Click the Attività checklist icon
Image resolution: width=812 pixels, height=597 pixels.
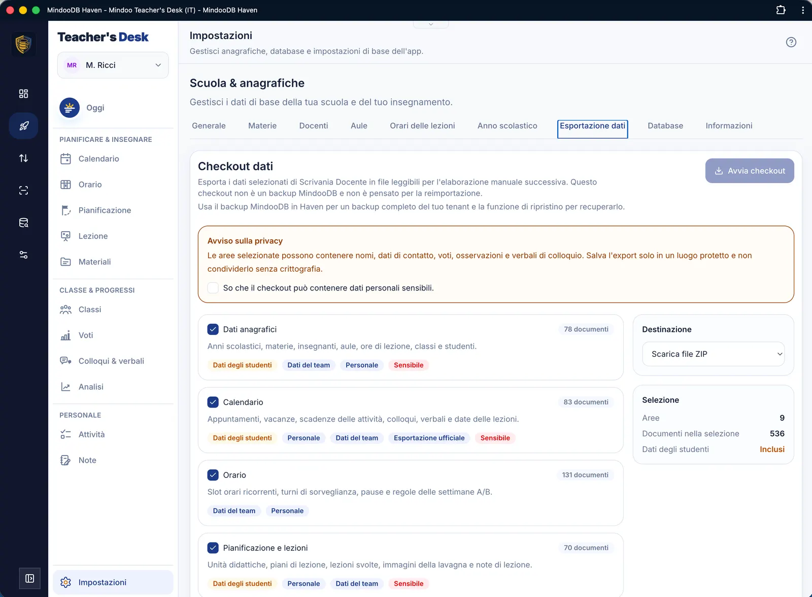tap(65, 434)
